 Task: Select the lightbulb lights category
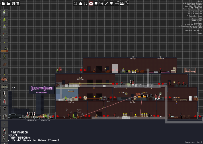(111, 3)
